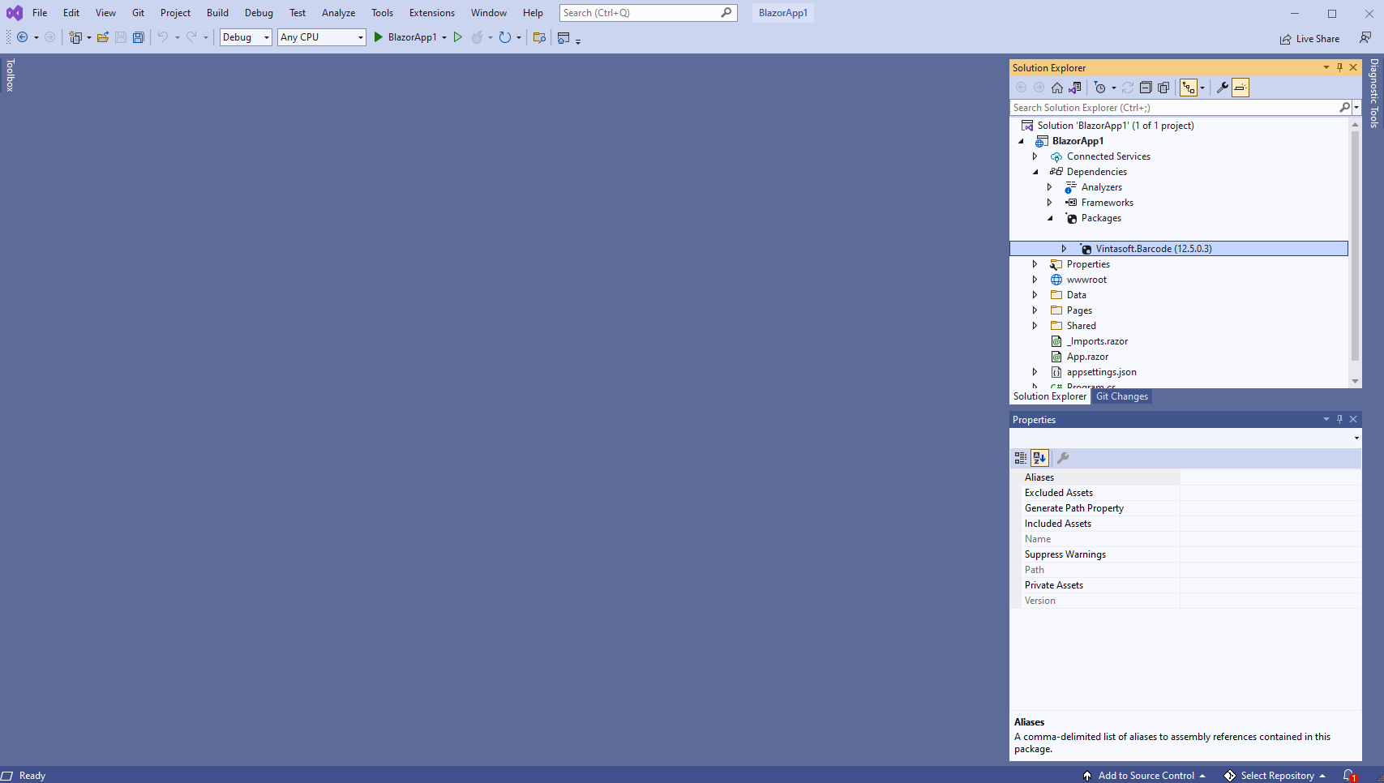Screen dimensions: 1384x783
Task: Click Switch Views icon in Solution Explorer
Action: click(x=1075, y=88)
